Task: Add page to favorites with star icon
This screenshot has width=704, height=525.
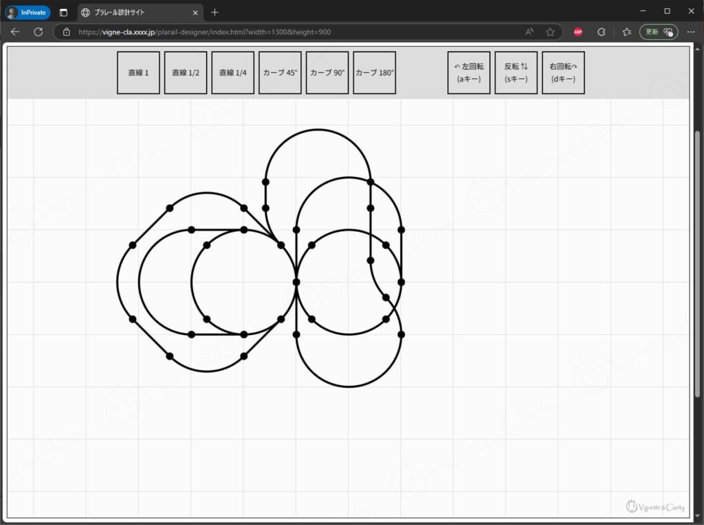Action: [x=550, y=32]
